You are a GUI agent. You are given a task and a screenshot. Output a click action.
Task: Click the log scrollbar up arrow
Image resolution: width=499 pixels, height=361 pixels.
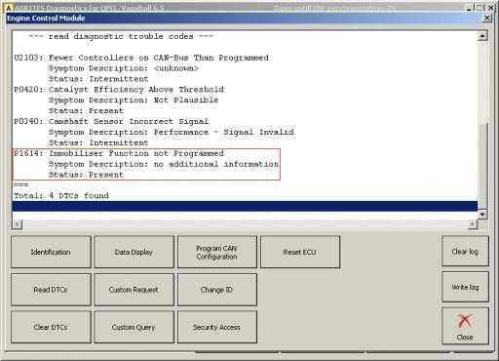click(482, 35)
